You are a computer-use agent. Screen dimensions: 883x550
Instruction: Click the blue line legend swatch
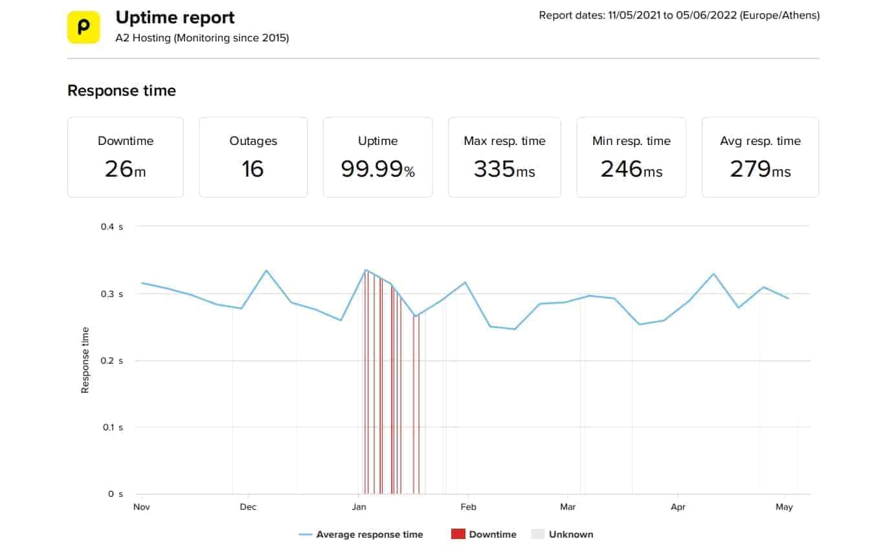point(306,534)
